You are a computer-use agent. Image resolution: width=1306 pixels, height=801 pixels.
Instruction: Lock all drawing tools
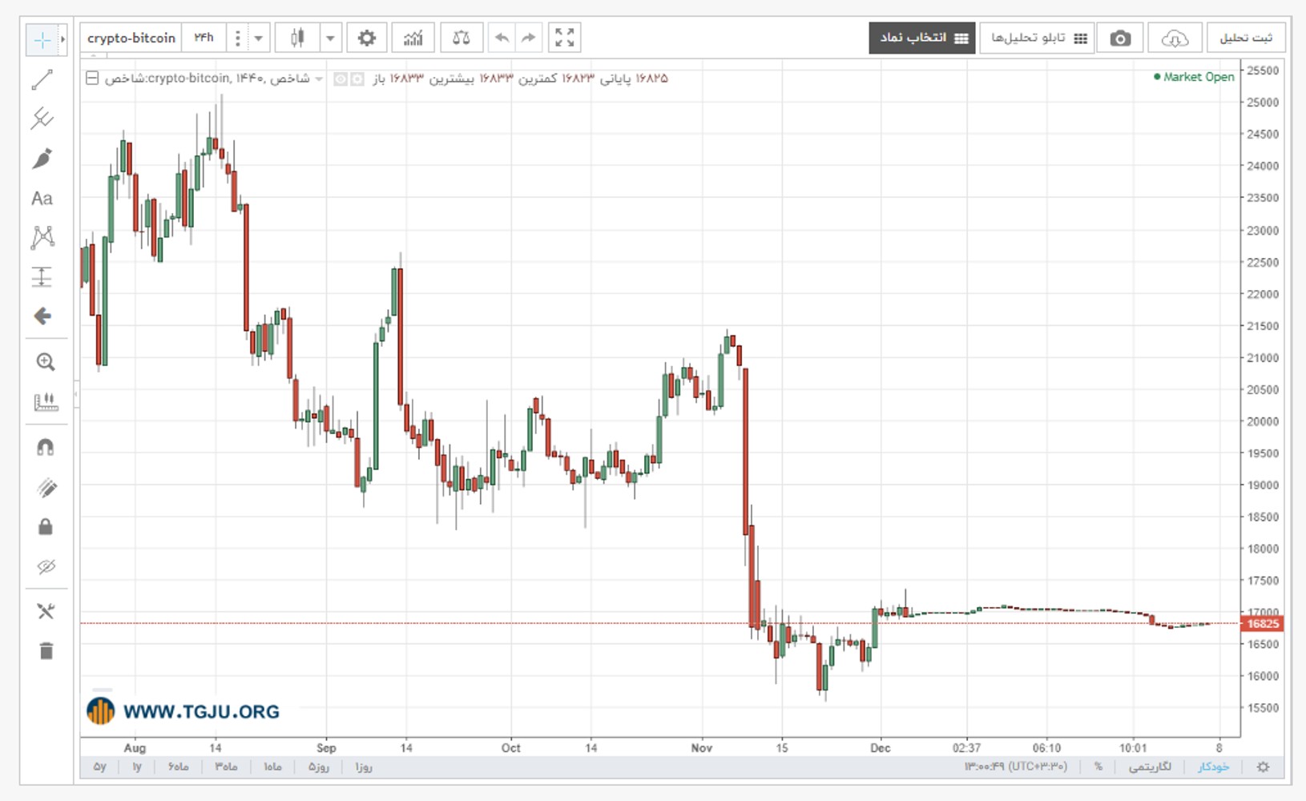46,526
